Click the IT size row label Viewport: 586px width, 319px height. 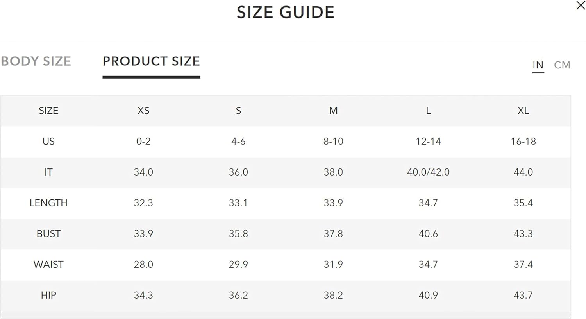48,172
